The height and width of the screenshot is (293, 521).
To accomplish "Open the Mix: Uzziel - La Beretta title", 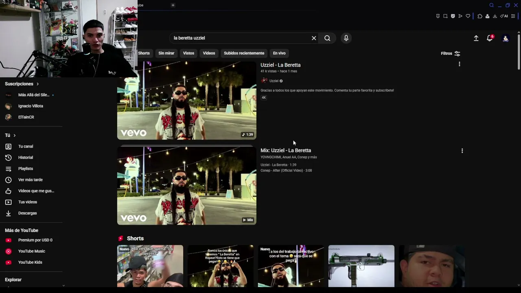I will (286, 151).
